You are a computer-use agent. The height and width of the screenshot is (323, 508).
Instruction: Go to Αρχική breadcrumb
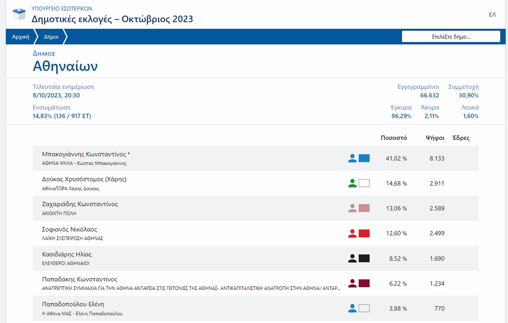tap(21, 37)
